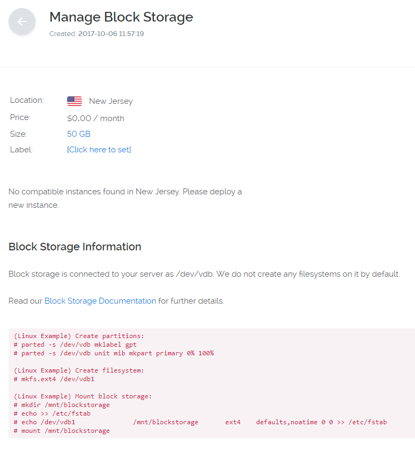This screenshot has height=449, width=415.
Task: Click the 'mkfs.ext4 /dev/vdb1' command line
Action: click(x=54, y=379)
